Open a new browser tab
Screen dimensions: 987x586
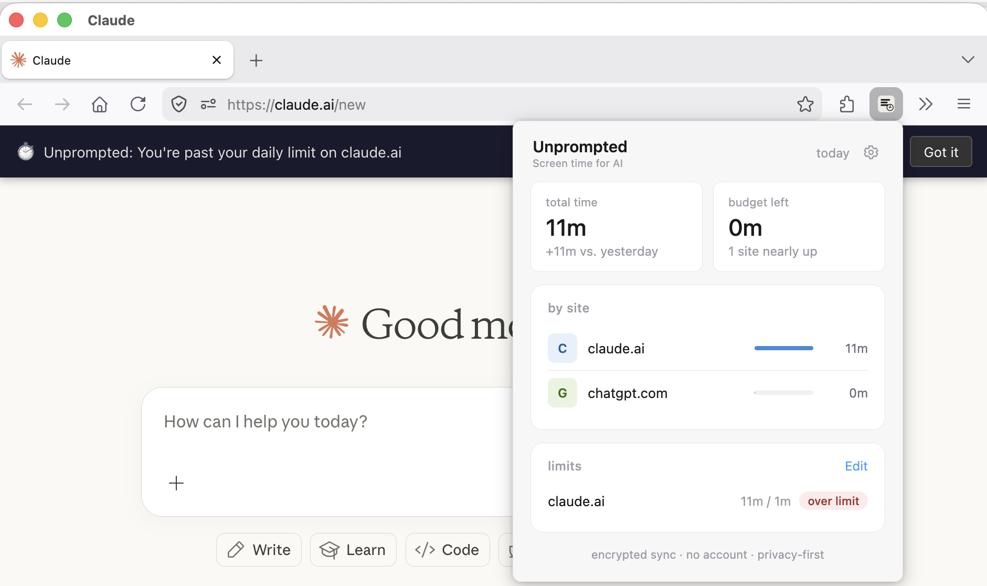pyautogui.click(x=256, y=60)
